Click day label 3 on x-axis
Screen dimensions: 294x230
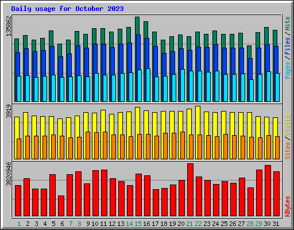click(x=36, y=224)
